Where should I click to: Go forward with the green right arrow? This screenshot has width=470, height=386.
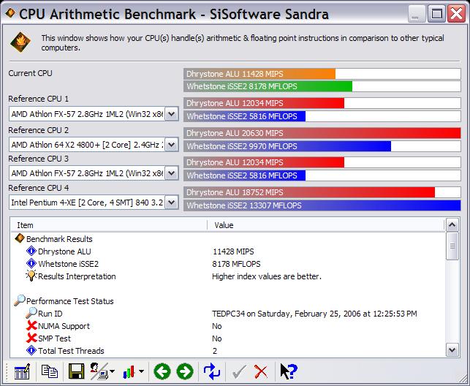click(185, 371)
